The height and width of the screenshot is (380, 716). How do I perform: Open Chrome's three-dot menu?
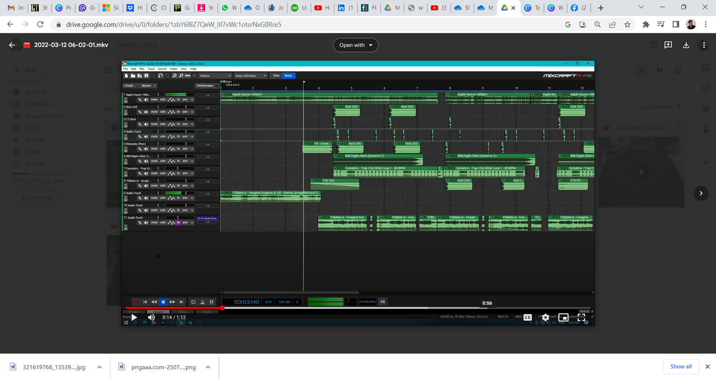pyautogui.click(x=706, y=25)
